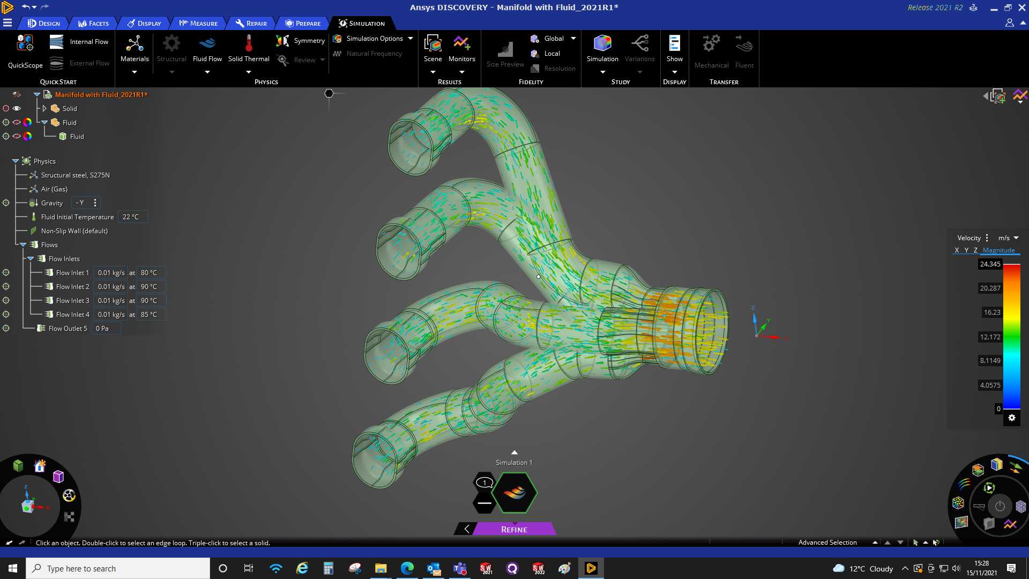Select Internal Flow quick start
Viewport: 1029px width, 579px height.
coord(79,42)
